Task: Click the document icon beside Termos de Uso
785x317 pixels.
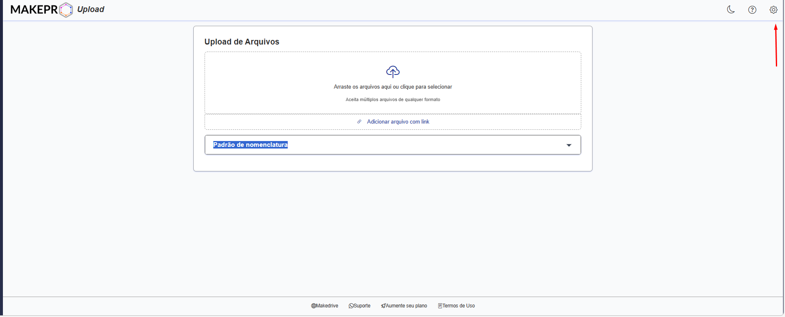Action: click(440, 306)
